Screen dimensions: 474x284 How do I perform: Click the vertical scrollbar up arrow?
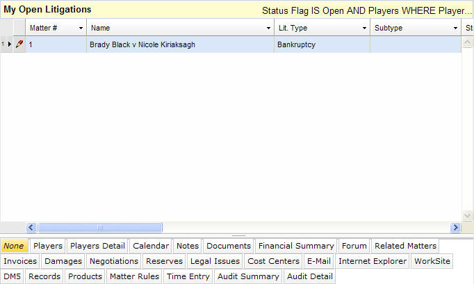pos(467,42)
